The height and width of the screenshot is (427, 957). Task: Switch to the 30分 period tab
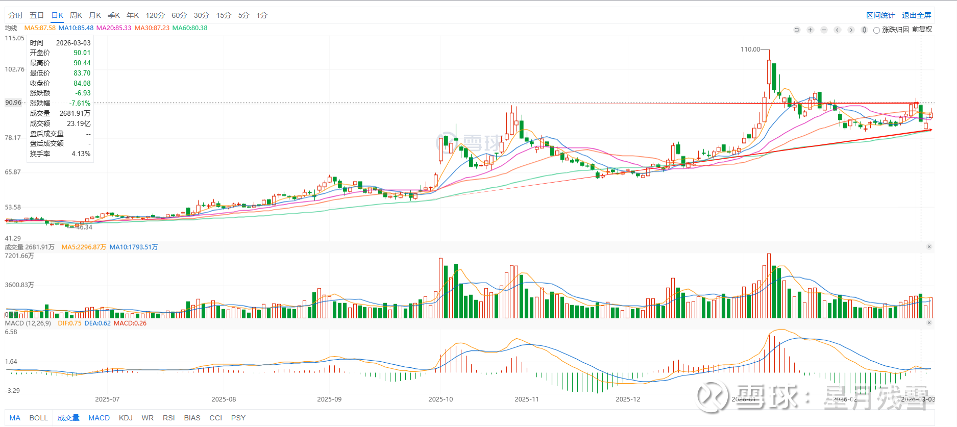tap(202, 15)
